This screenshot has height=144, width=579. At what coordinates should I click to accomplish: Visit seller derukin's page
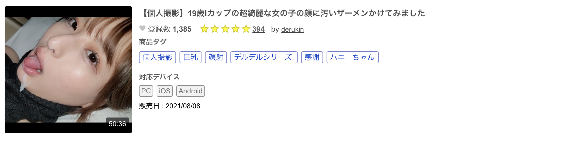click(292, 29)
